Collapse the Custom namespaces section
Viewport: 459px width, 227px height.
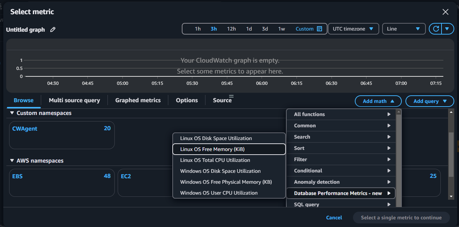click(x=12, y=113)
